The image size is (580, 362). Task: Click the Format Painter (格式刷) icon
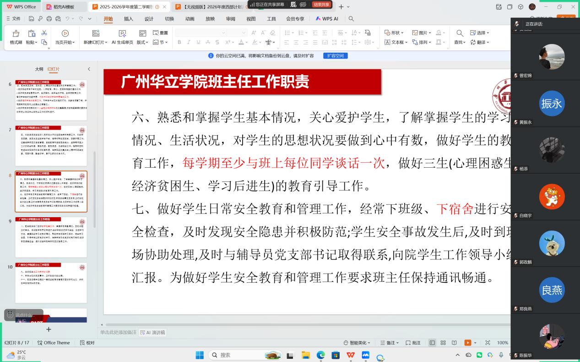16,34
